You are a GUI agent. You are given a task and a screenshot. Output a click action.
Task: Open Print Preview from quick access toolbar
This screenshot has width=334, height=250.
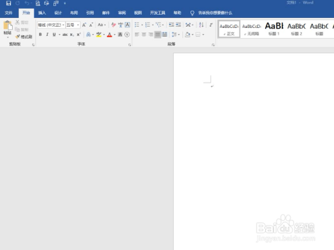(38, 3)
